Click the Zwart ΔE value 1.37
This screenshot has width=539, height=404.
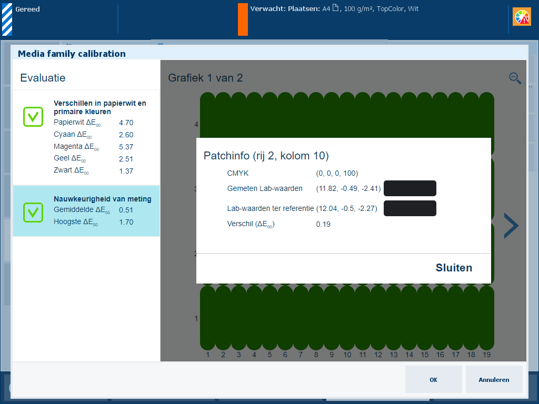126,171
